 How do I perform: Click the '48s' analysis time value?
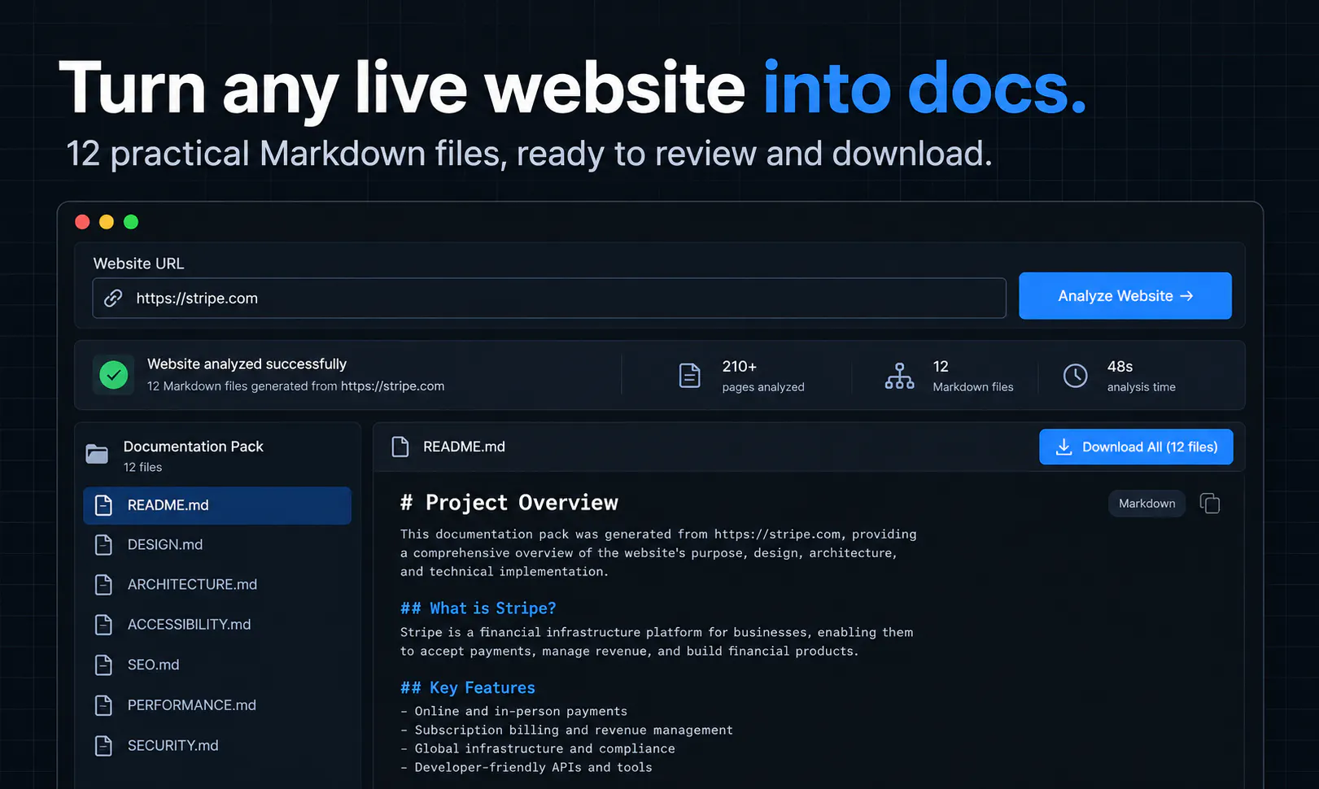(1120, 367)
